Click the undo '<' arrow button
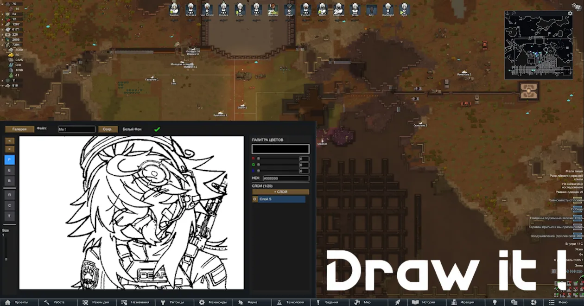Image resolution: width=584 pixels, height=306 pixels. point(9,140)
